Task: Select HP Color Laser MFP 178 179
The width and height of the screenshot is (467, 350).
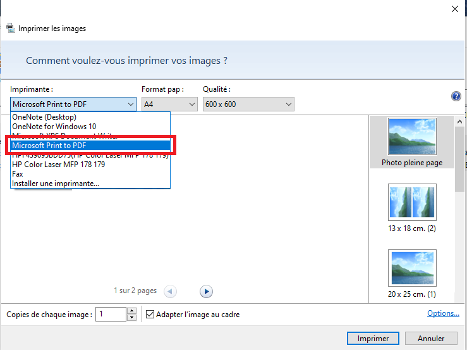Action: click(58, 165)
